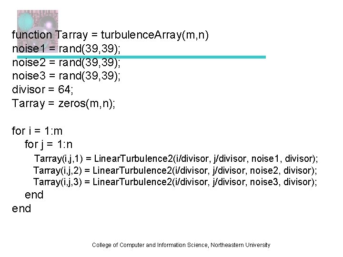Click the 'Tarray(i,j,2)' assignment line
The height and width of the screenshot is (257, 343).
coord(175,170)
